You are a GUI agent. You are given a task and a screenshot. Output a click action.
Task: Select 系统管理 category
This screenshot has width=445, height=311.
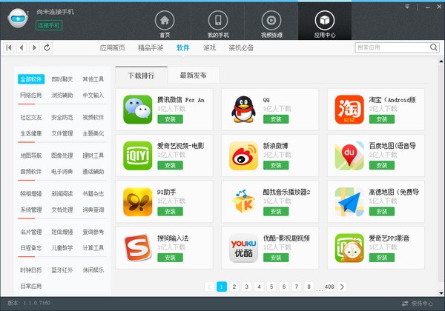click(x=31, y=210)
